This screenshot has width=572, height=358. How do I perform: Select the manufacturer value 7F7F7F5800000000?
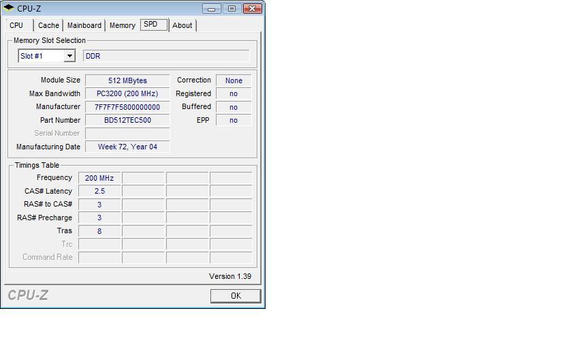127,107
